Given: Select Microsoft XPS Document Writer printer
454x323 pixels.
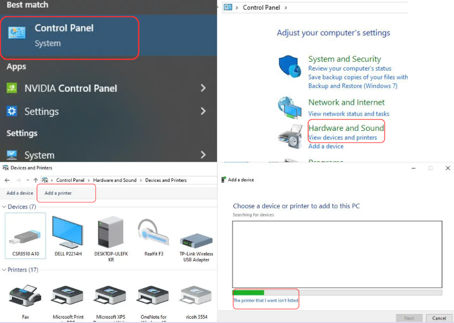Looking at the screenshot, I should tap(111, 303).
